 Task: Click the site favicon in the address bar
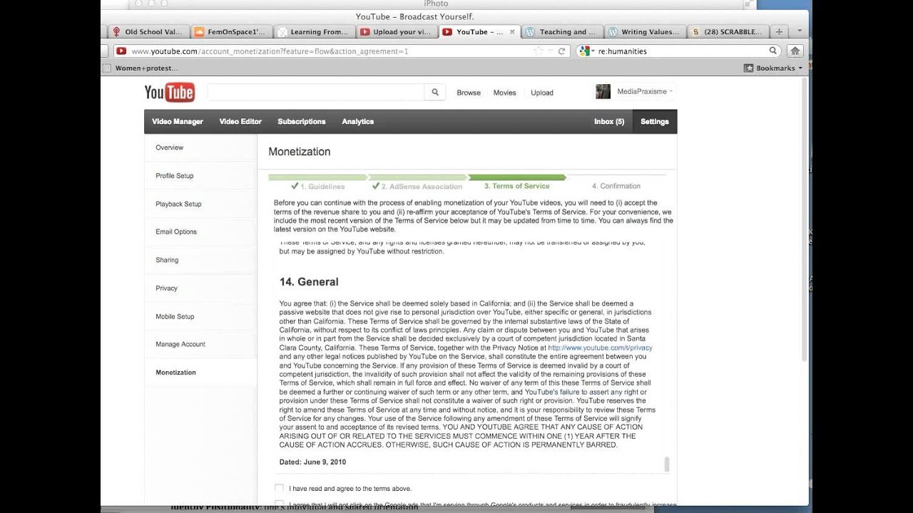[121, 51]
